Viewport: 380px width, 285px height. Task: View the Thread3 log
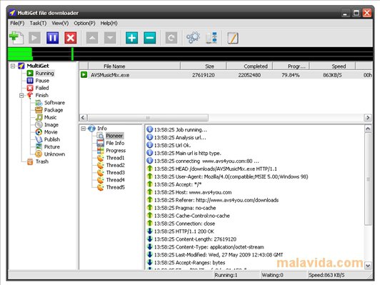coord(116,173)
